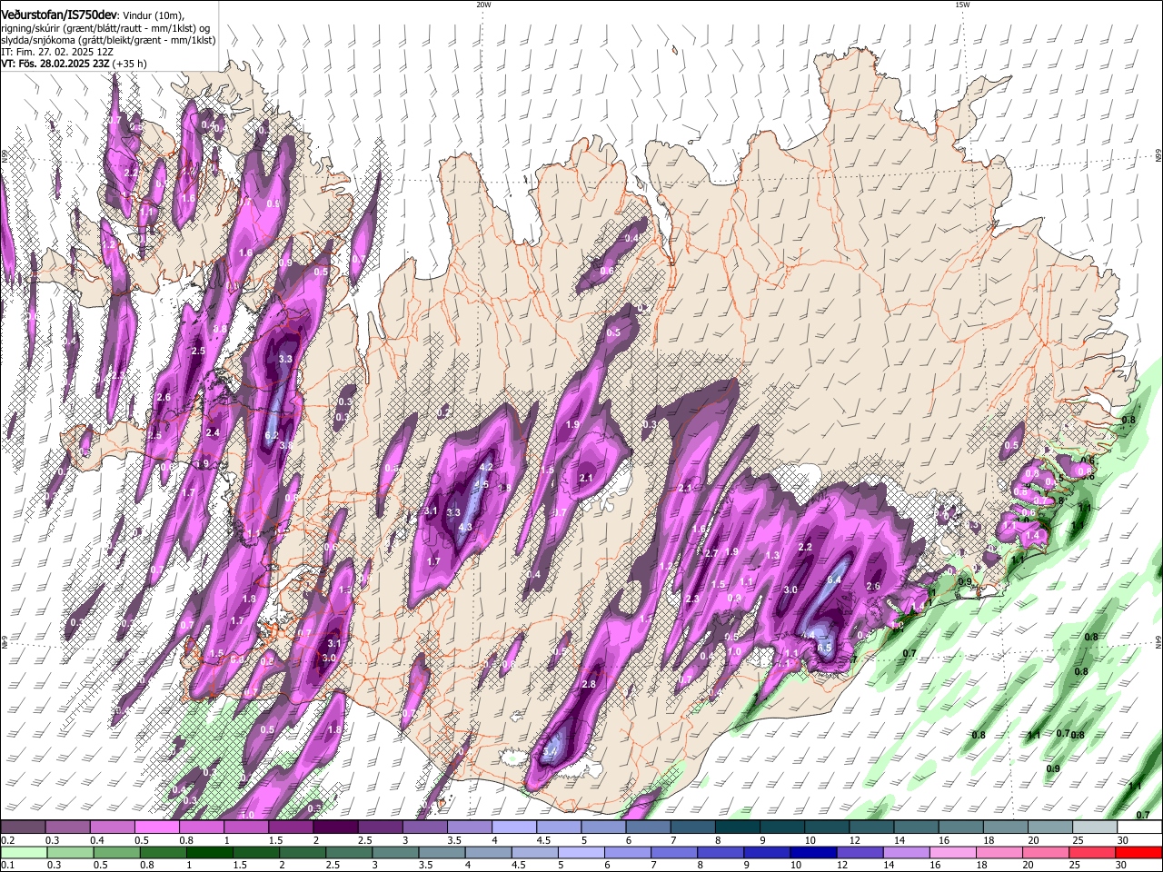Select the white 30 swatch in snow legend

tap(1138, 827)
